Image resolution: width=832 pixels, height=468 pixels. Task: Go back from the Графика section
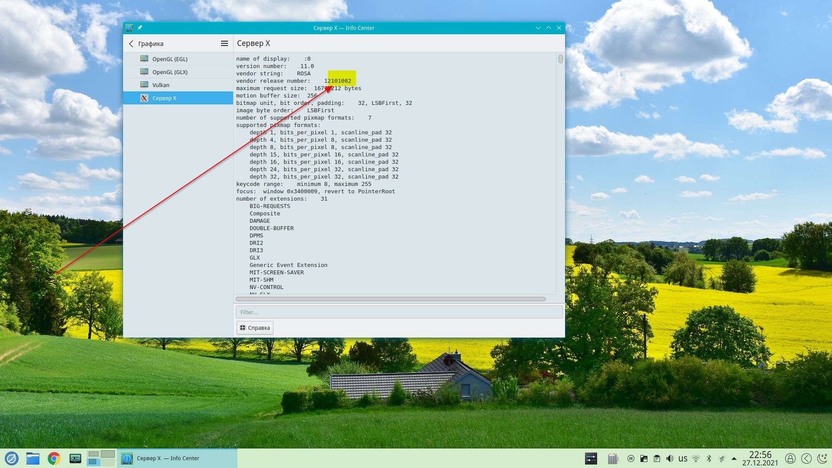coord(131,44)
